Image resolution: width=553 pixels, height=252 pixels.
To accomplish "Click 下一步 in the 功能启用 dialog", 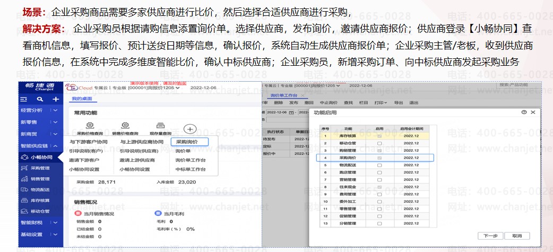I will (490, 236).
